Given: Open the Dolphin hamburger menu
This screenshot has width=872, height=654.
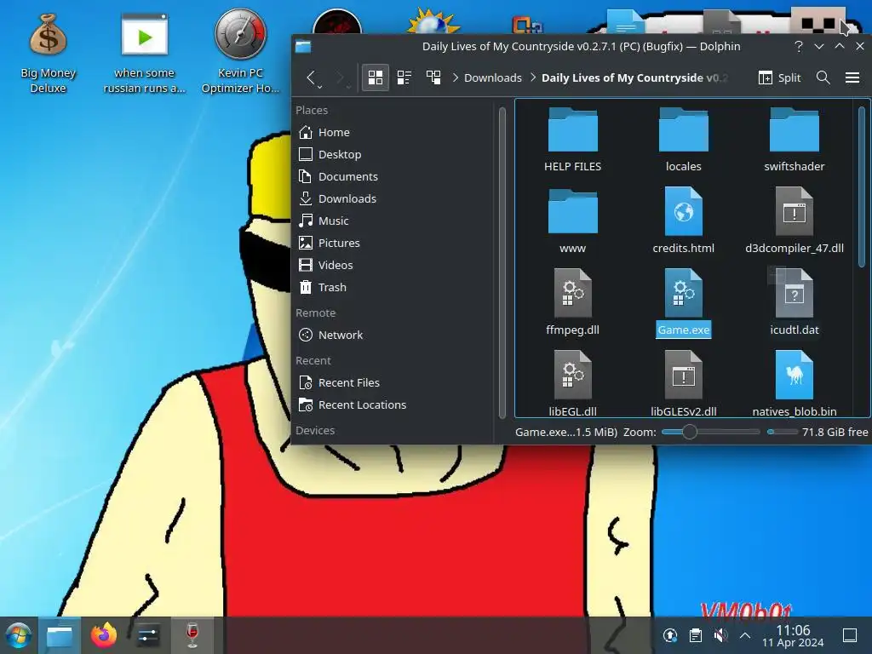Looking at the screenshot, I should coord(852,77).
